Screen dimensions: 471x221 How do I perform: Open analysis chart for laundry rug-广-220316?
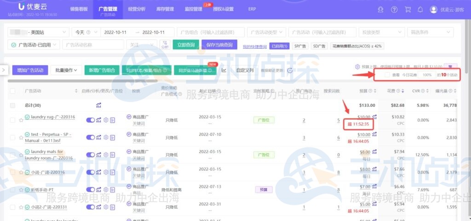[98, 120]
